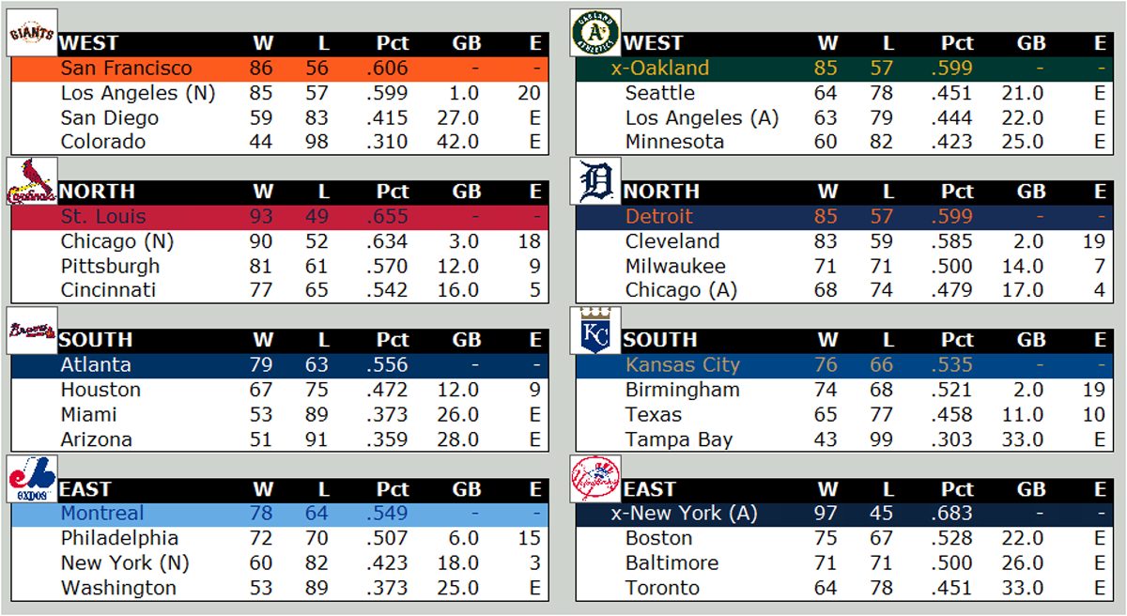This screenshot has height=616, width=1127.
Task: Open the Los Angeles (N) team row
Action: pos(138,93)
